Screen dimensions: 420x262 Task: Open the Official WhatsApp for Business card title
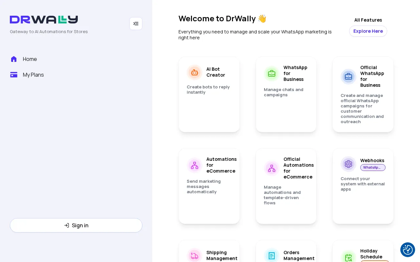click(x=372, y=76)
